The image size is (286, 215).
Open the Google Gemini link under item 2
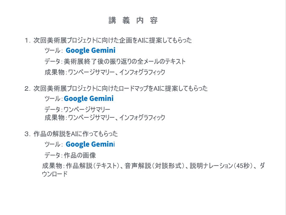click(x=89, y=98)
